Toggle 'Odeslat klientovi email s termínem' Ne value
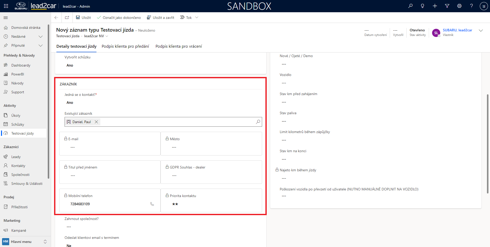 (x=69, y=245)
